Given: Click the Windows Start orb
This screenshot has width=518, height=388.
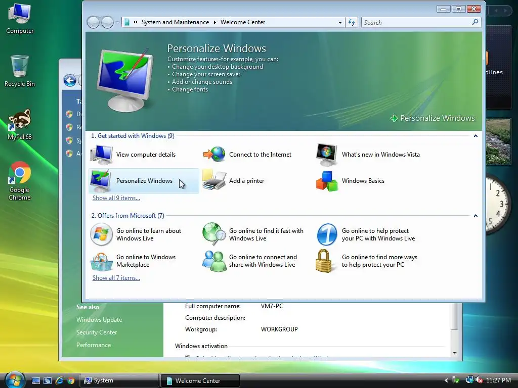Looking at the screenshot, I should click(x=15, y=380).
